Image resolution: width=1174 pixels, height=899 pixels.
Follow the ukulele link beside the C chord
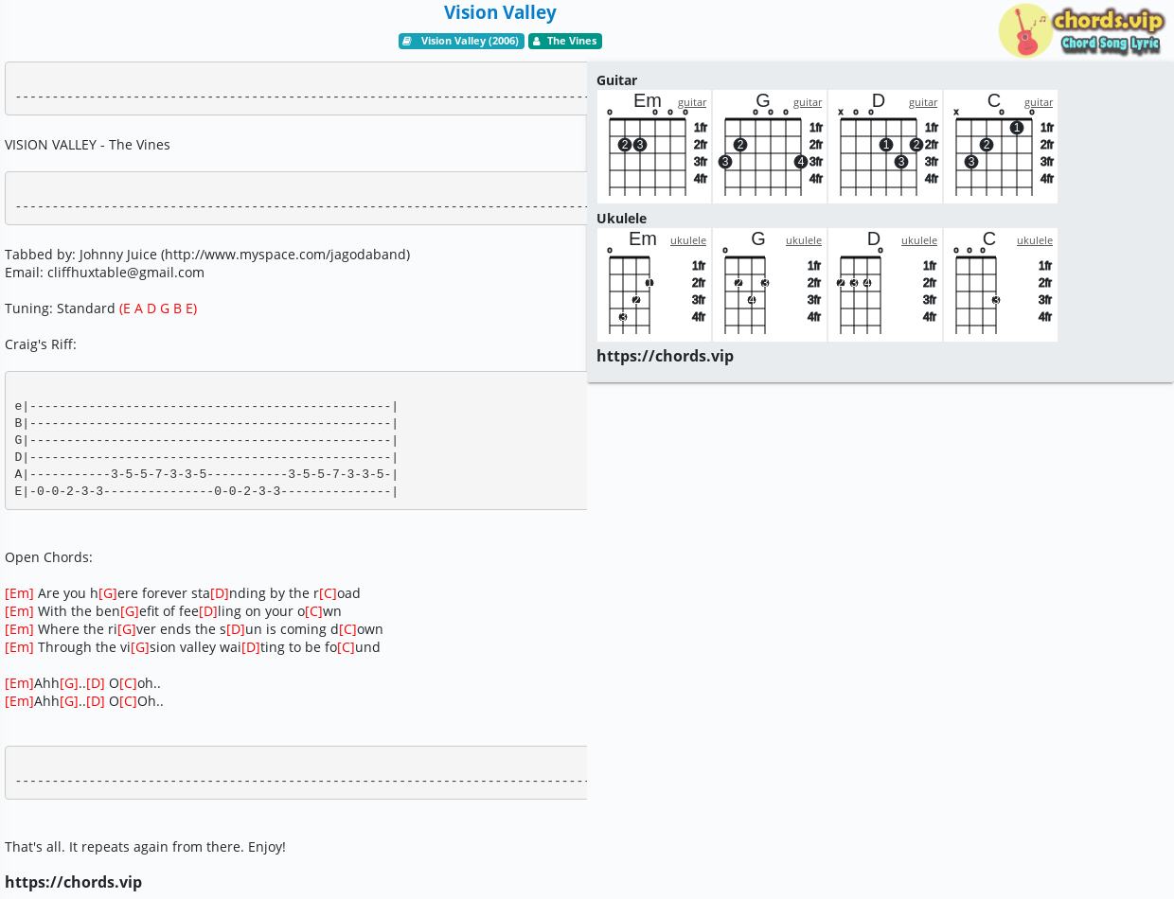[x=1035, y=240]
